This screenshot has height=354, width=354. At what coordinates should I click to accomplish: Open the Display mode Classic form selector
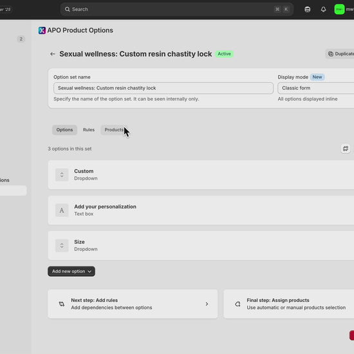(x=315, y=88)
